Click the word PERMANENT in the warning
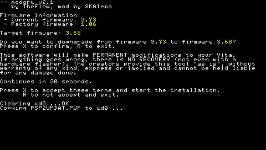 pyautogui.click(x=110, y=55)
